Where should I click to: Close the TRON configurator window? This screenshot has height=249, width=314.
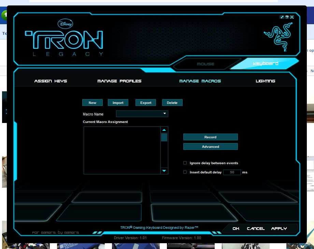[292, 17]
